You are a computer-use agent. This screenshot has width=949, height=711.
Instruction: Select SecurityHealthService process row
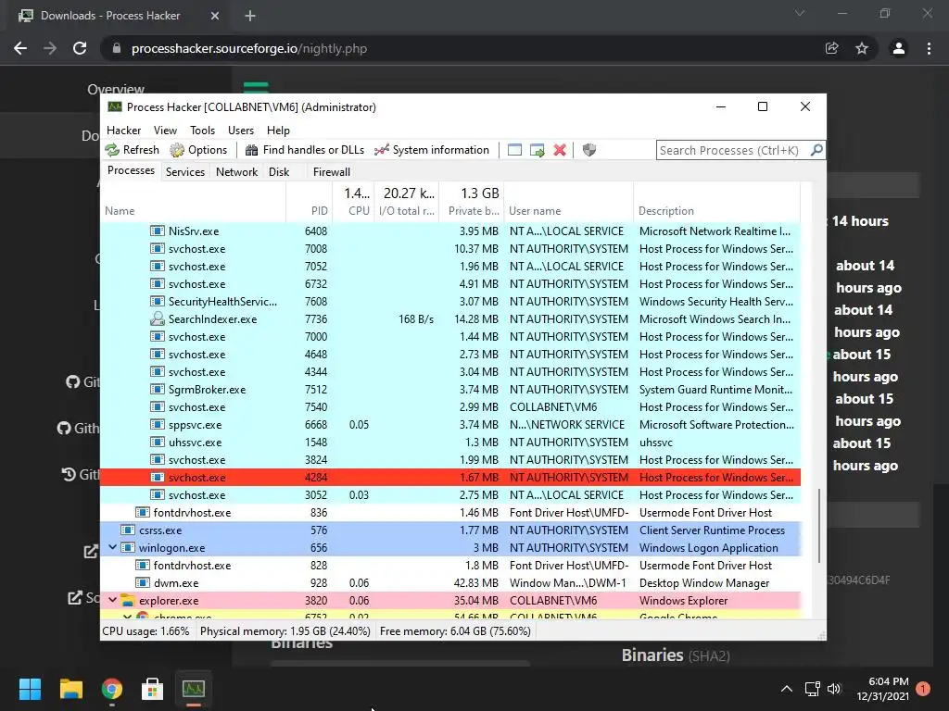coord(450,301)
